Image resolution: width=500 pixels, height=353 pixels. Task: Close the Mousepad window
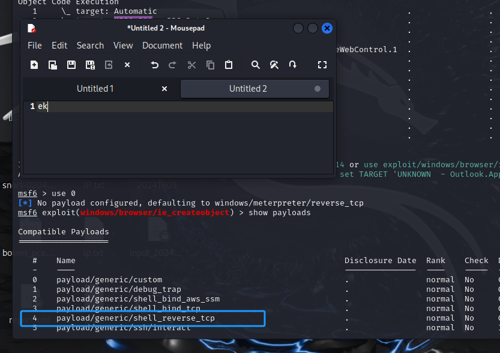click(327, 28)
